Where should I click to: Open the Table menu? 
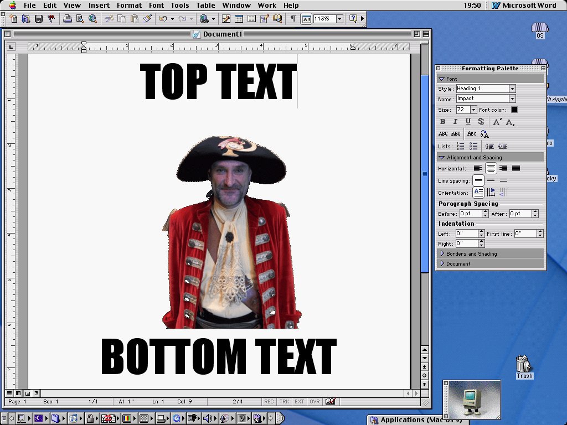[x=205, y=6]
